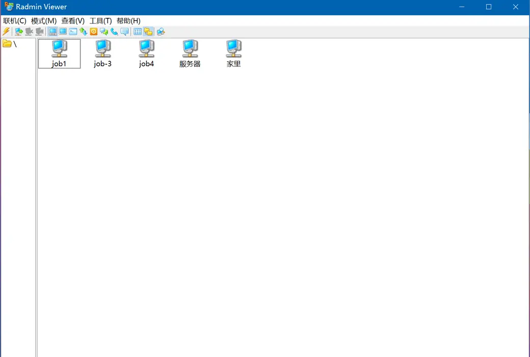Click the 服务器 label text
530x357 pixels.
(x=190, y=64)
